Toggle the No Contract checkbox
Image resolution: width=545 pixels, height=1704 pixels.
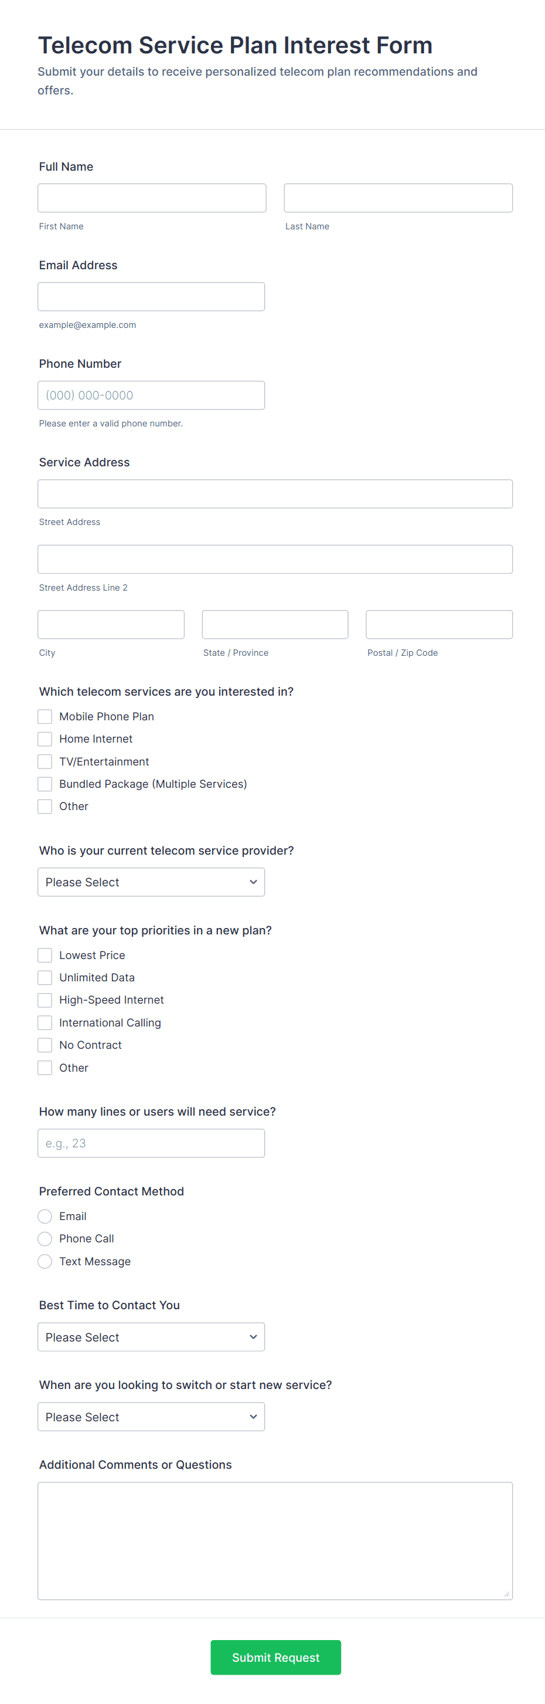[45, 1045]
